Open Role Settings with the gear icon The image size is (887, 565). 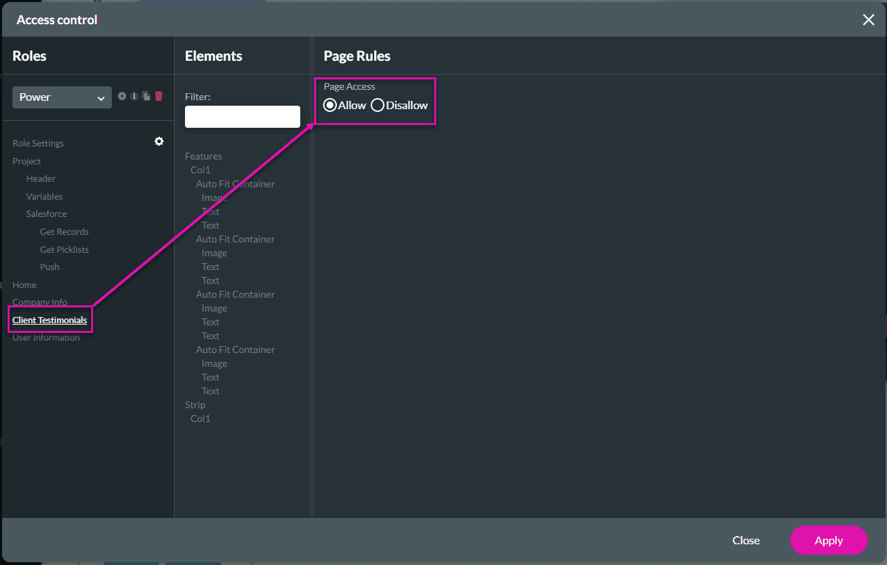click(x=159, y=141)
